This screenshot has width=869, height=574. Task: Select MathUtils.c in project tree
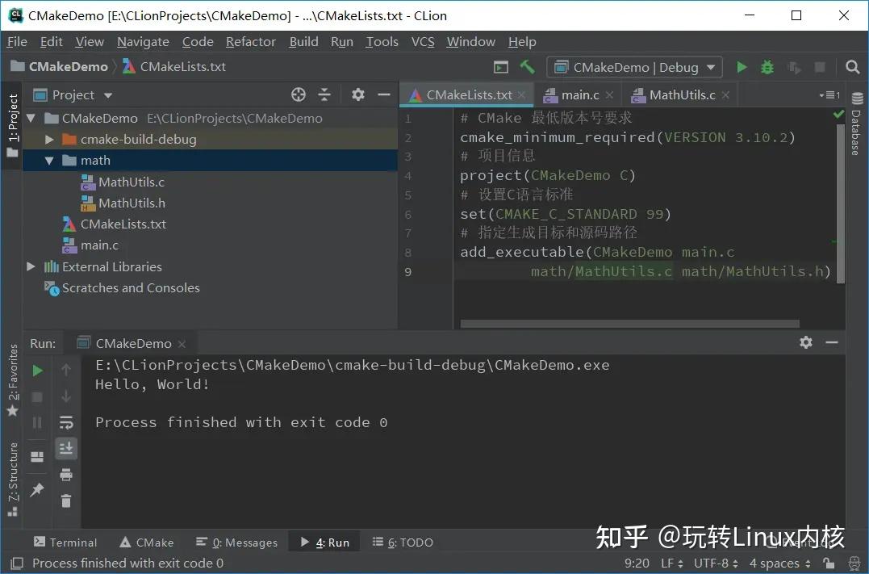point(132,182)
